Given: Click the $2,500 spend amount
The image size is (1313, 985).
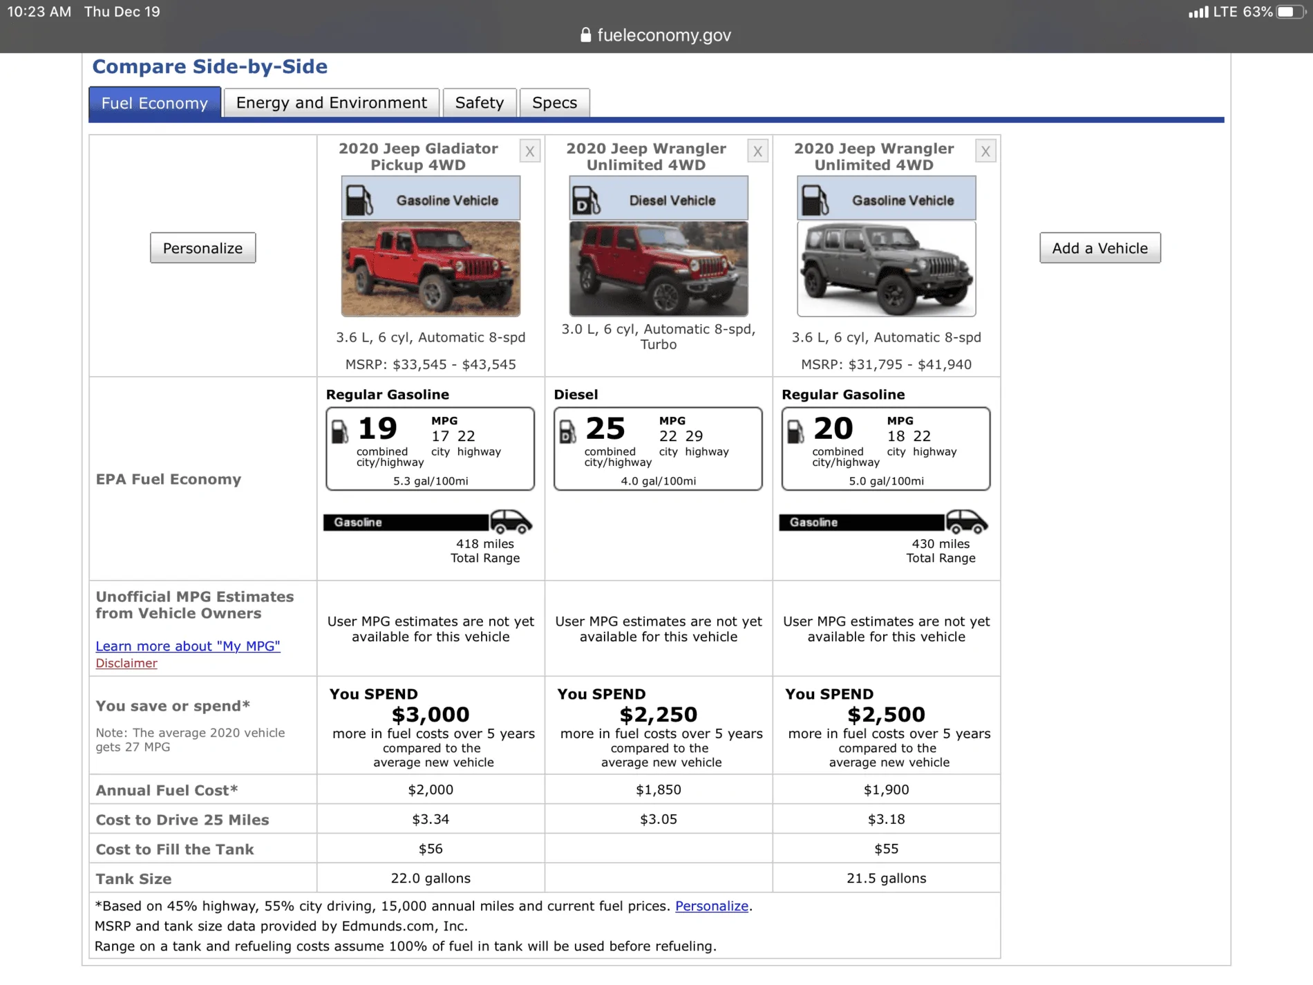Looking at the screenshot, I should (x=887, y=714).
